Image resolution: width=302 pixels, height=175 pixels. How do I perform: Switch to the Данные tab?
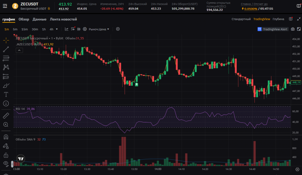coord(40,20)
